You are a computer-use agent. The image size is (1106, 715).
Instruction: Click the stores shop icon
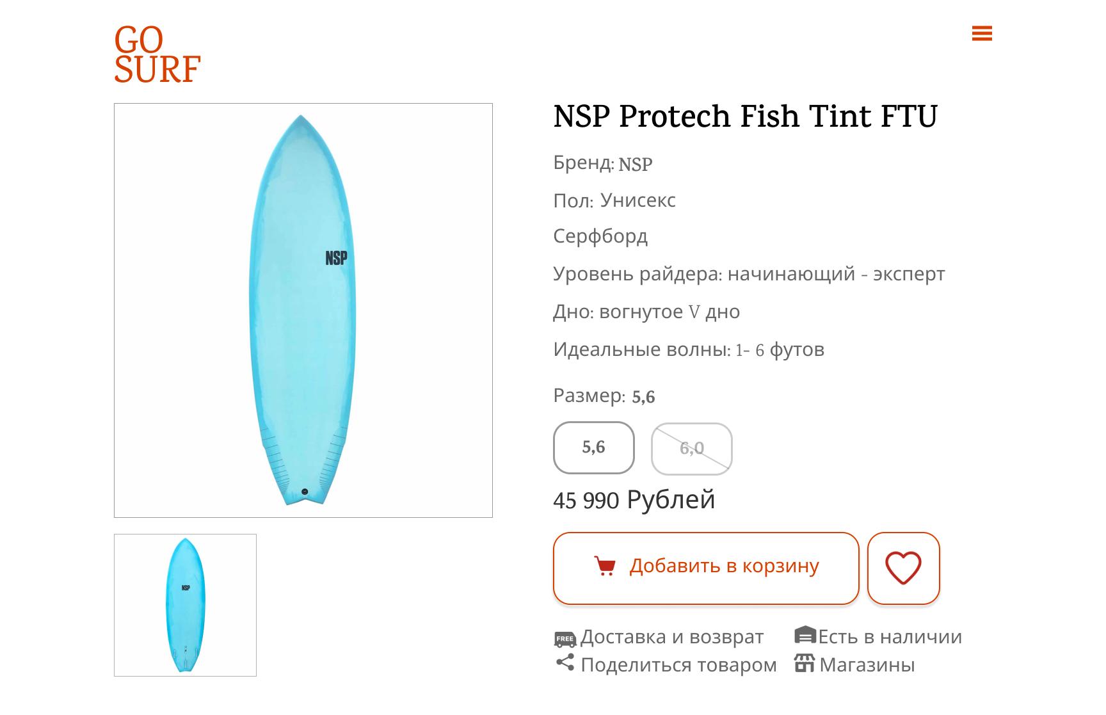pos(805,663)
